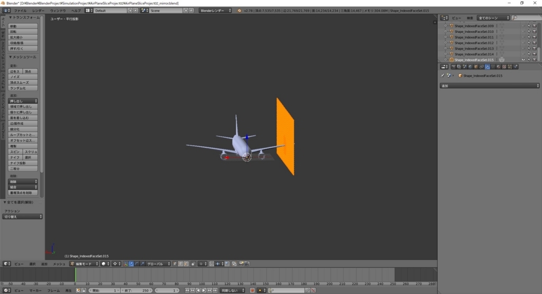Click the render engine Blender icon in header
This screenshot has height=294, width=542.
tap(239, 11)
